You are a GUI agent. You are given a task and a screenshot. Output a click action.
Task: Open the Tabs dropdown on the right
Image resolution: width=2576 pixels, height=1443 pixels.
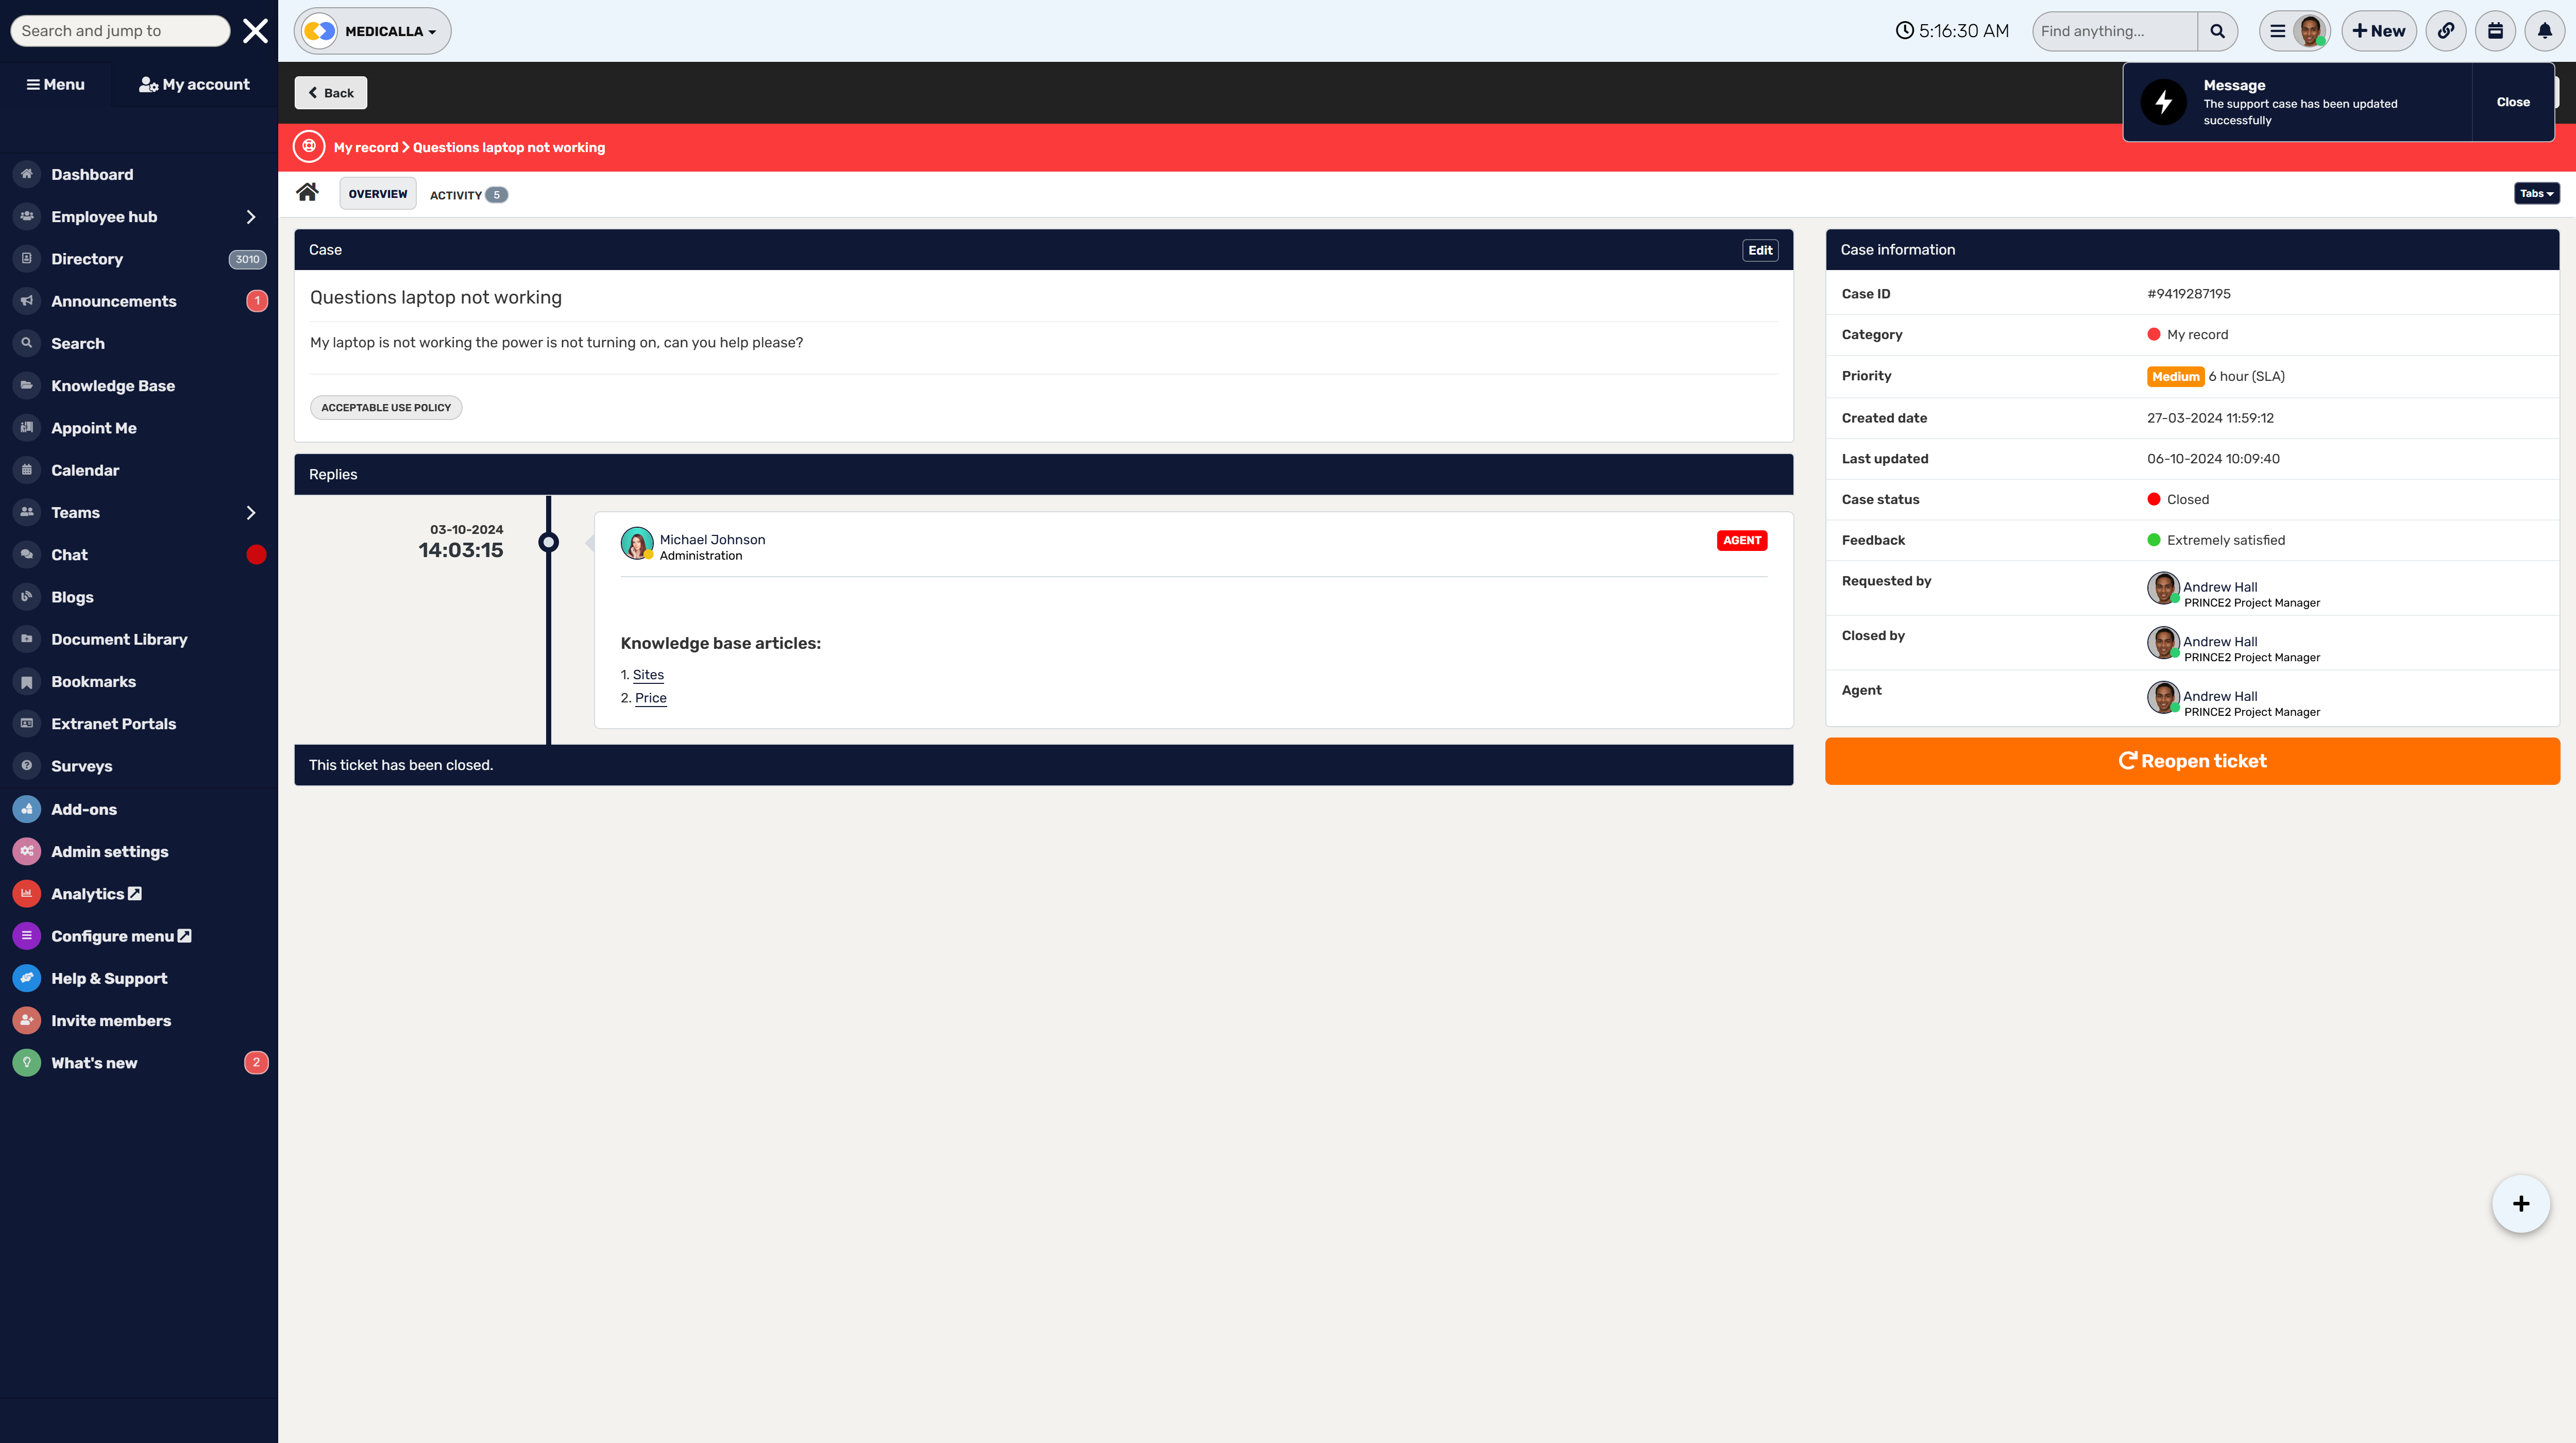pos(2536,193)
